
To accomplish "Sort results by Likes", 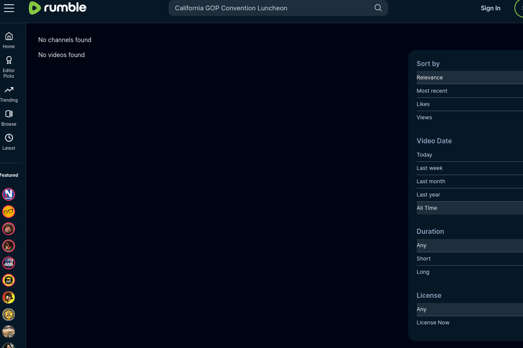I will click(x=470, y=104).
